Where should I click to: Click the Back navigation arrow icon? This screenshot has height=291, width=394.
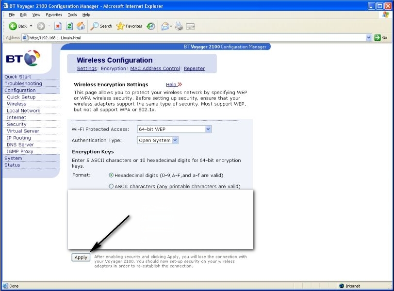(13, 26)
